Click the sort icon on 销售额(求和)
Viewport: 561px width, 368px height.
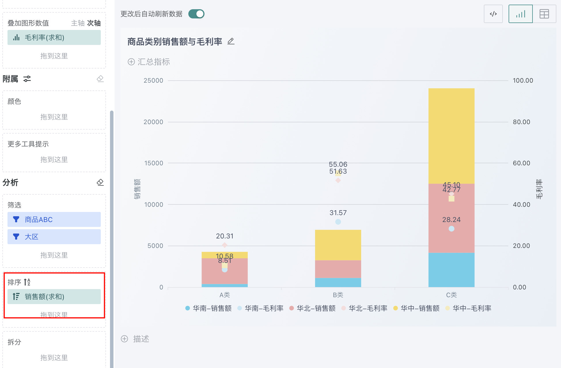point(16,296)
